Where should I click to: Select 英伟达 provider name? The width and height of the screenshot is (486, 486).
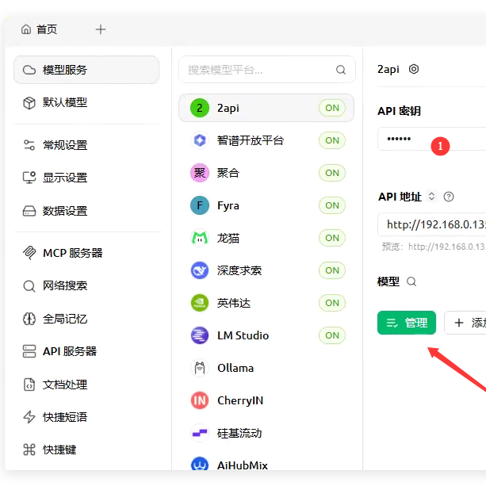(234, 303)
